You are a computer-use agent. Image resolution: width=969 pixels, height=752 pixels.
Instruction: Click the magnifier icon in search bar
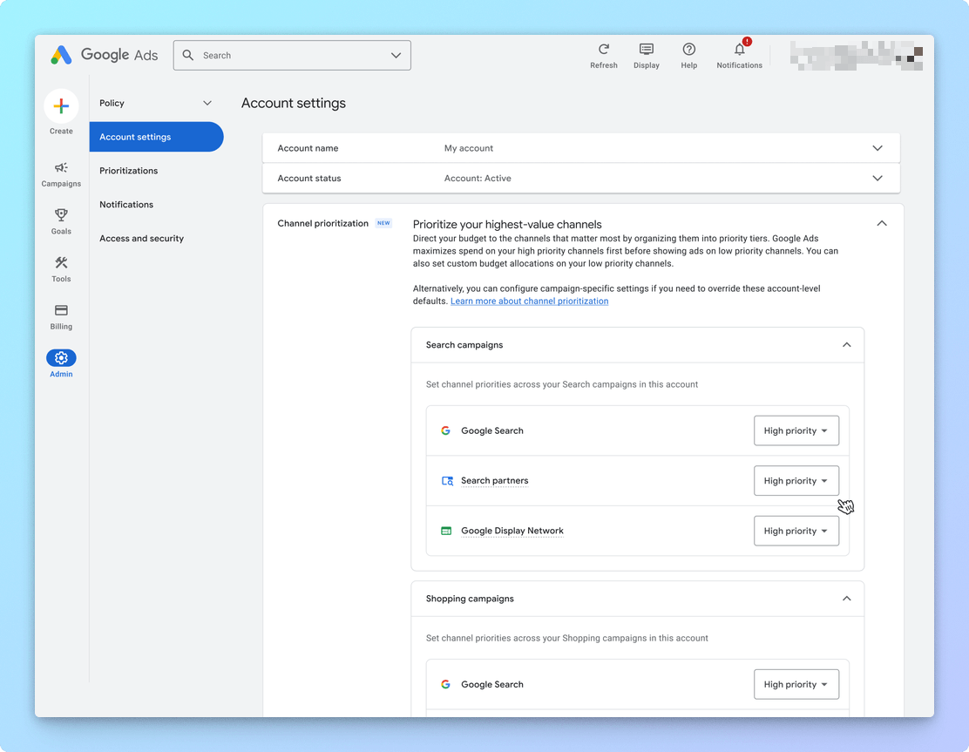click(x=188, y=55)
